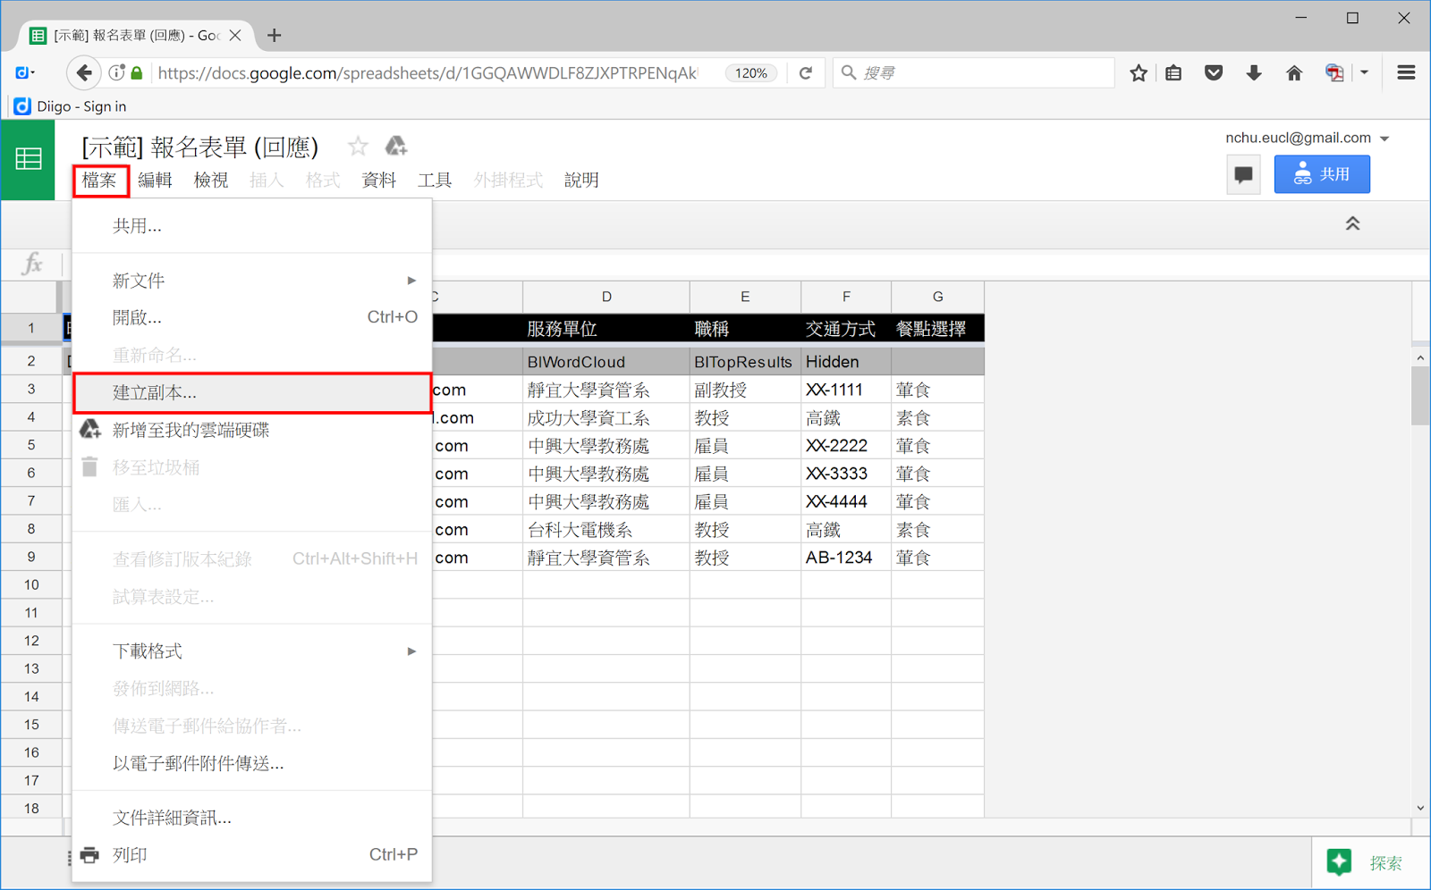Open the 資料 menu
Image resolution: width=1431 pixels, height=890 pixels.
click(x=379, y=181)
